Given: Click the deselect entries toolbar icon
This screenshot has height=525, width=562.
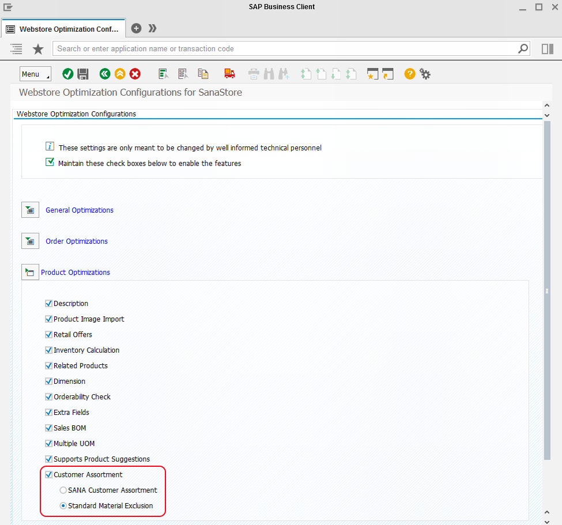Looking at the screenshot, I should pyautogui.click(x=183, y=74).
